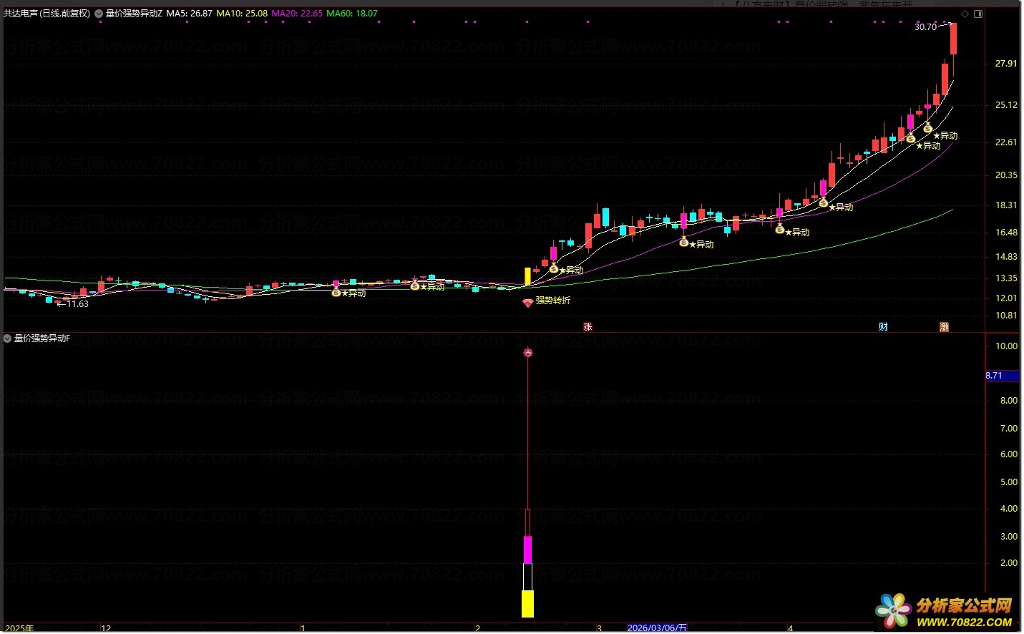Click the 强势转折 red diamond signal icon

point(527,303)
